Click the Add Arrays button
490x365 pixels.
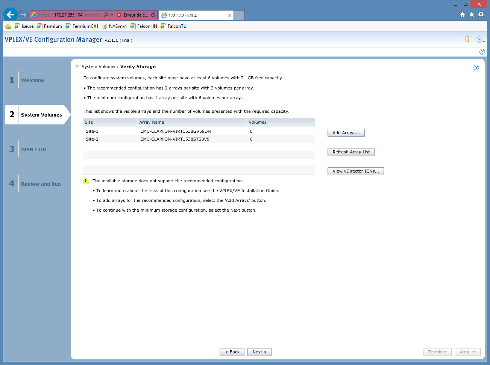pyautogui.click(x=346, y=133)
